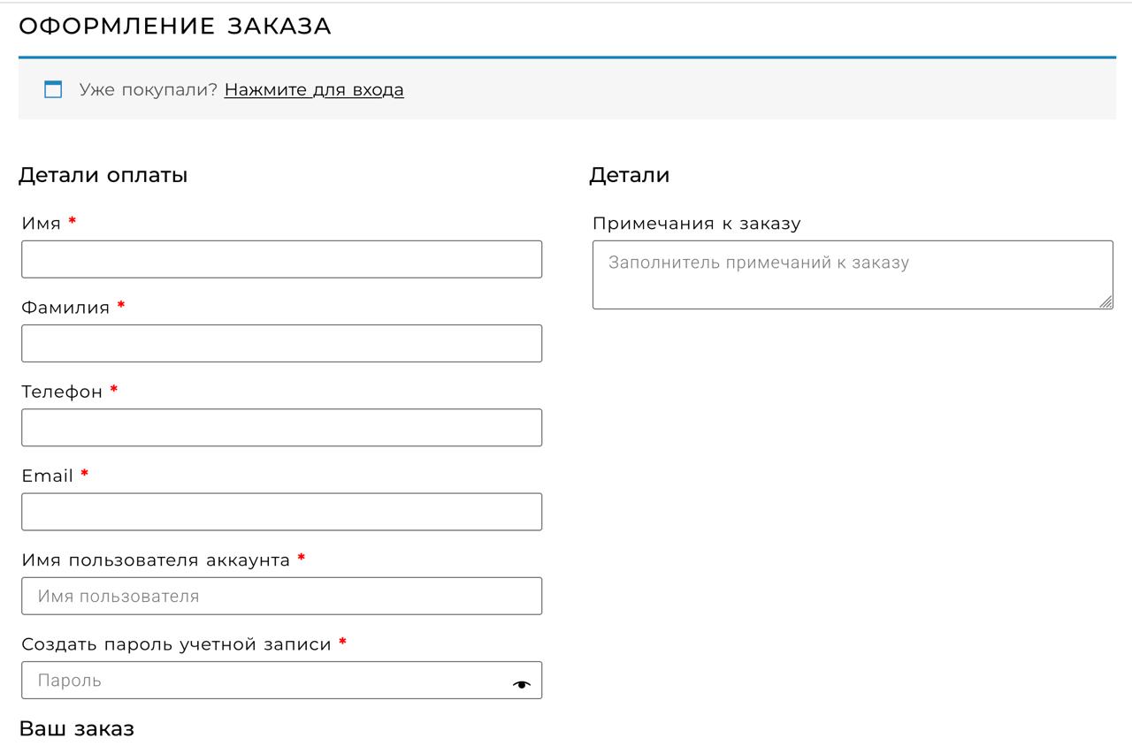
Task: Click into the "Телефон" field
Action: tap(281, 427)
